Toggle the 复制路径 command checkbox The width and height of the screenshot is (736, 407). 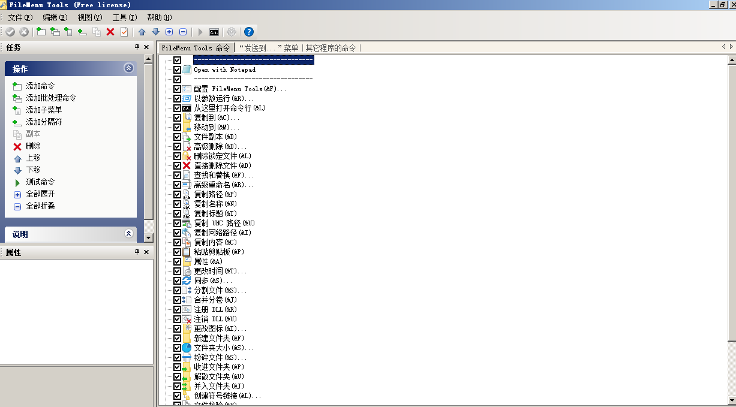[177, 194]
